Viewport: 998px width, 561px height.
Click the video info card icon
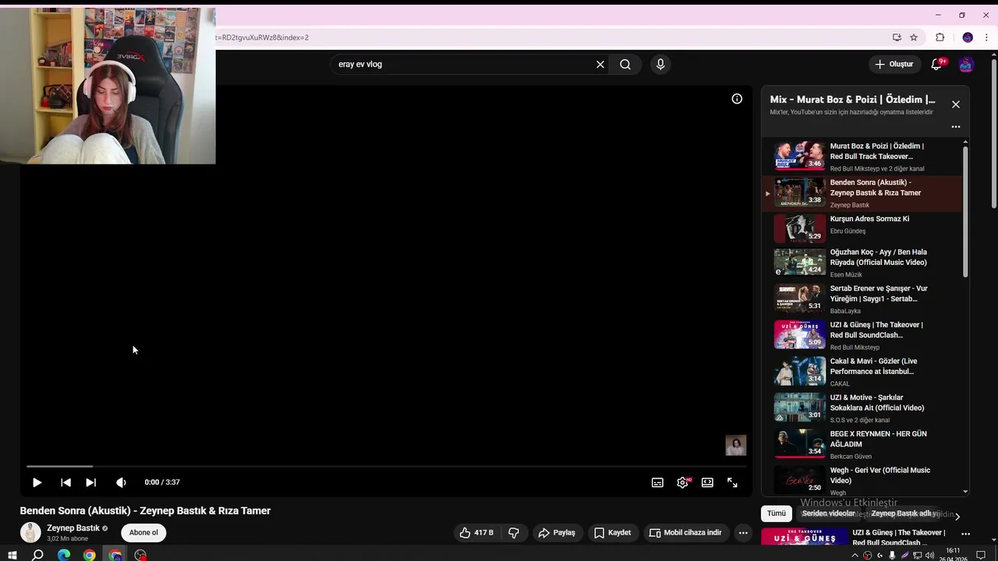737,99
